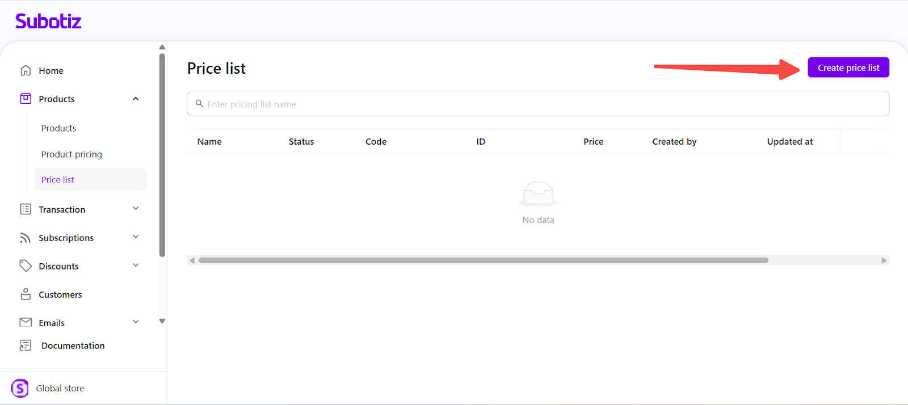Image resolution: width=908 pixels, height=405 pixels.
Task: Click the Home house icon in sidebar
Action: pyautogui.click(x=26, y=70)
